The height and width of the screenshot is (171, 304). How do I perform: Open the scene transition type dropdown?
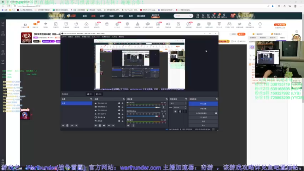(x=178, y=103)
